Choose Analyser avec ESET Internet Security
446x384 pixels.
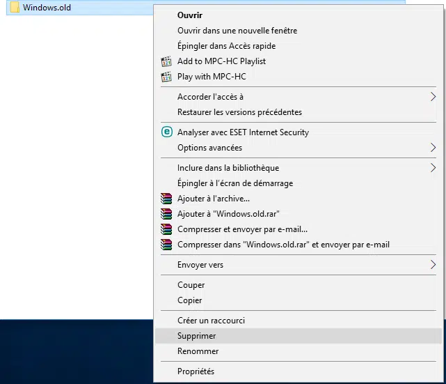(298, 132)
